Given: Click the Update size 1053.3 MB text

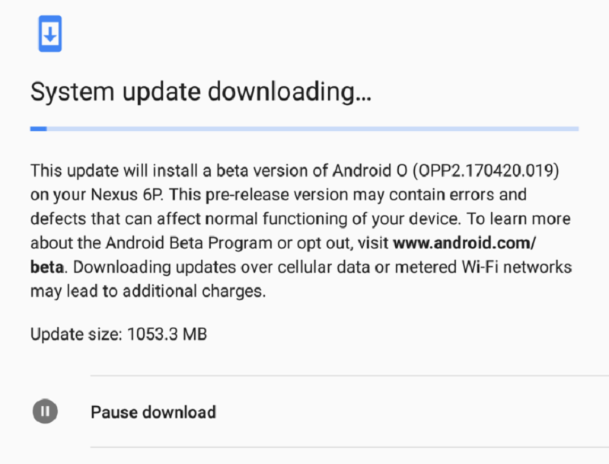Looking at the screenshot, I should (119, 334).
